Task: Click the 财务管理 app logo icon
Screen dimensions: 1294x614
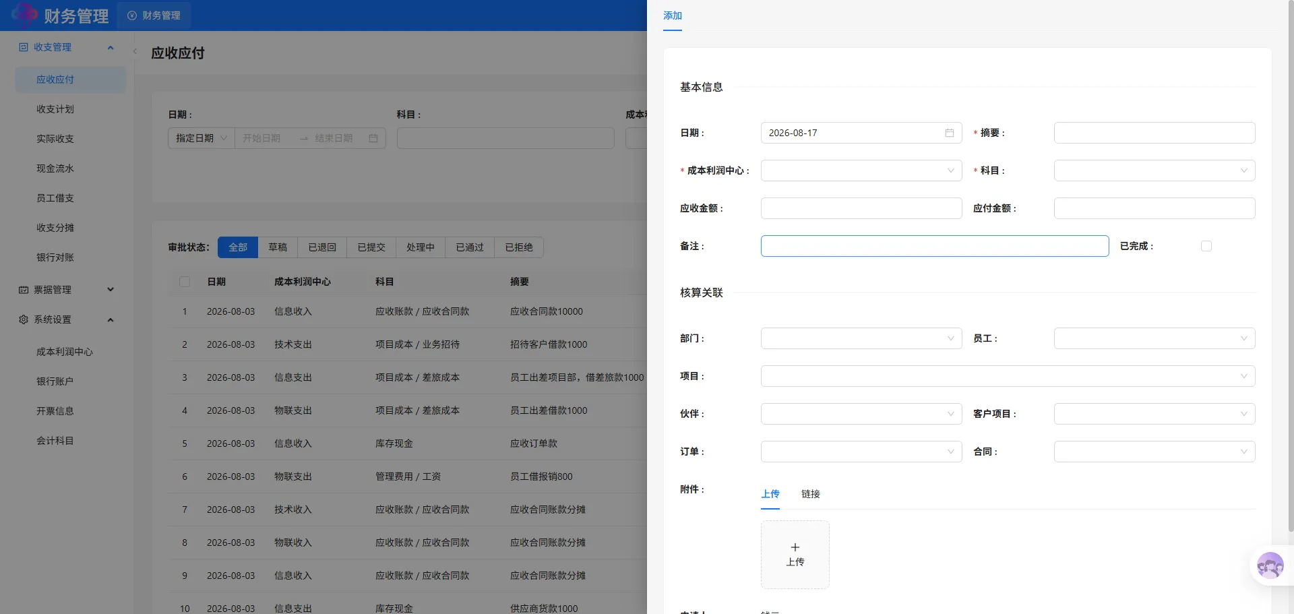Action: [24, 14]
